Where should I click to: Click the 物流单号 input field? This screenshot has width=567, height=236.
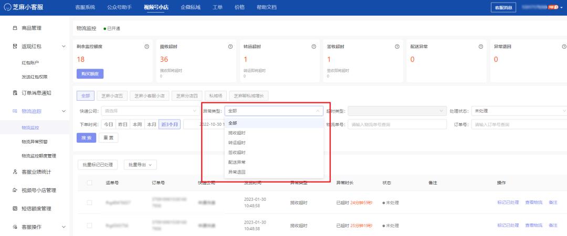397,124
